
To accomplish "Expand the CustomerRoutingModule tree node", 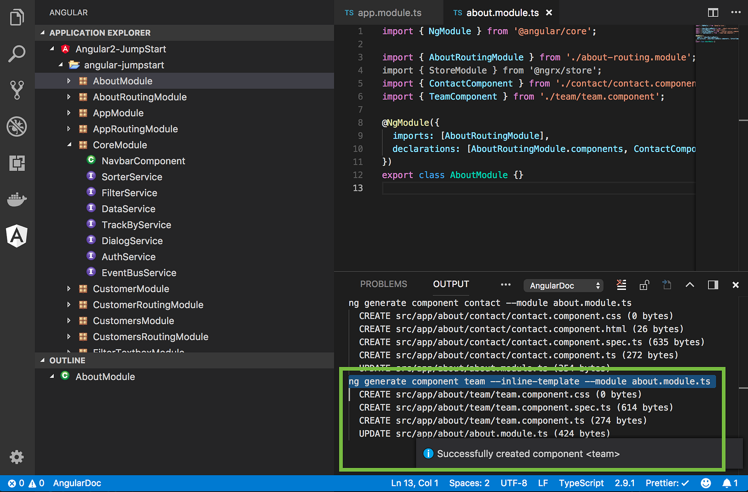I will tap(69, 304).
